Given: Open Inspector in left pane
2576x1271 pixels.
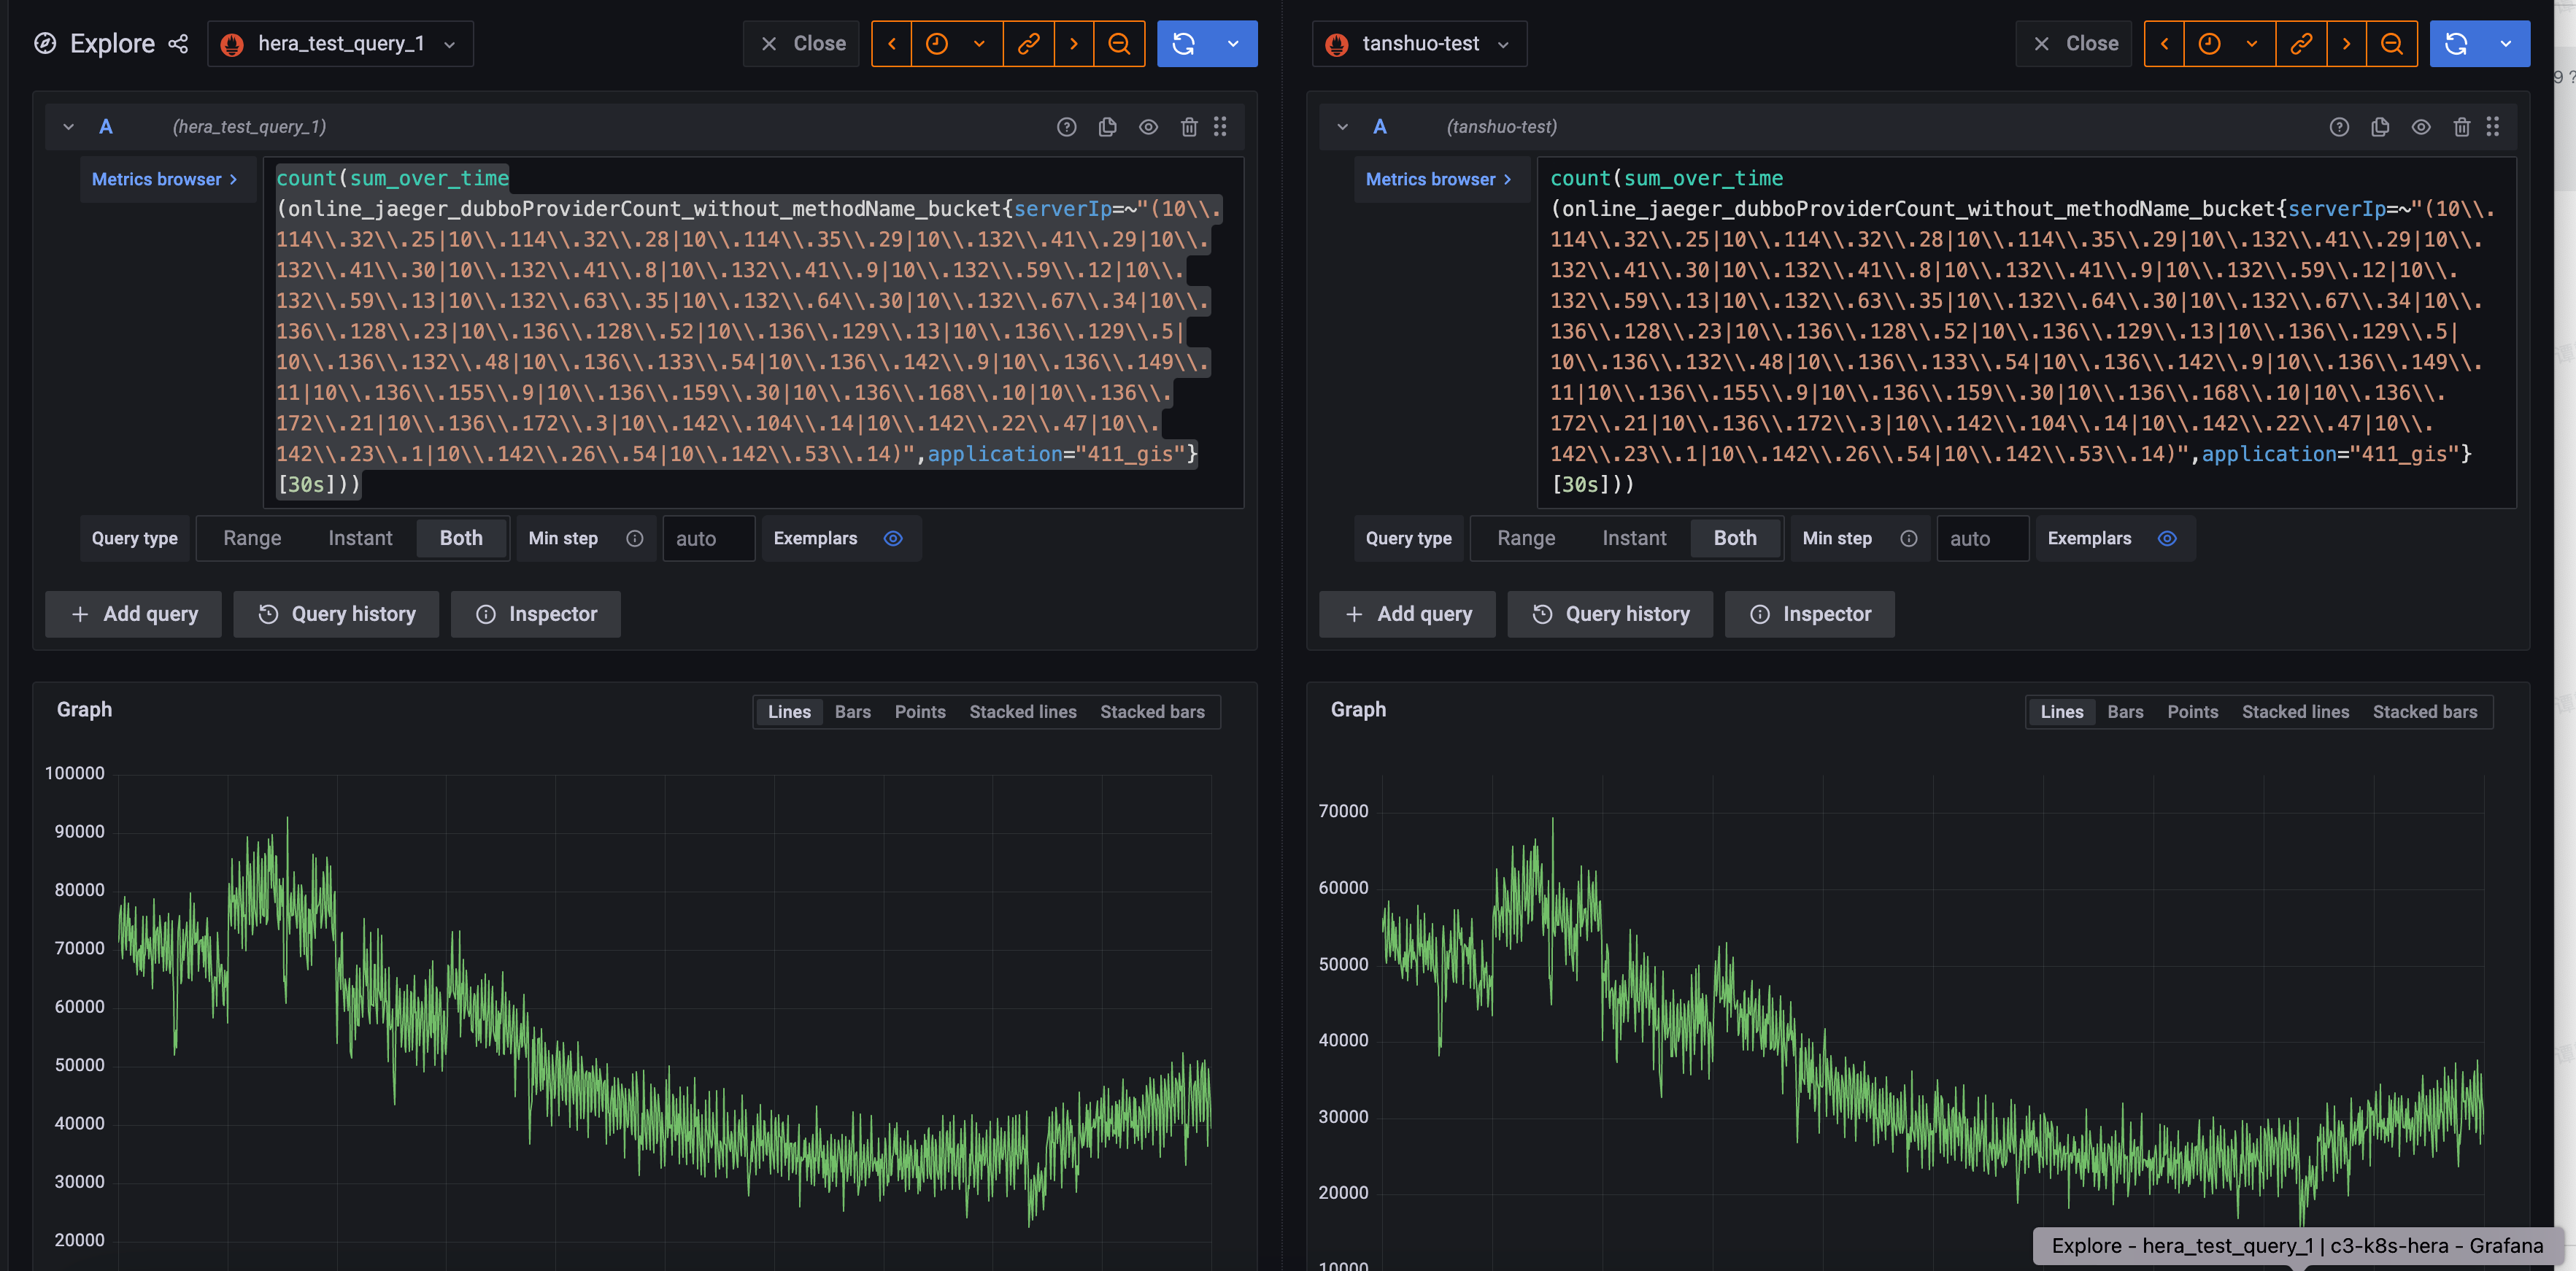Looking at the screenshot, I should (x=536, y=614).
